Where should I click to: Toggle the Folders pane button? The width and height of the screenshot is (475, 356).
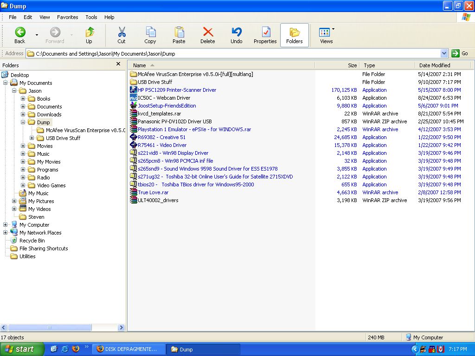point(295,35)
